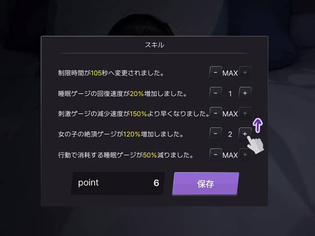The width and height of the screenshot is (315, 236).
Task: Increase 絶頂ゲージ 120% skill level
Action: 245,134
